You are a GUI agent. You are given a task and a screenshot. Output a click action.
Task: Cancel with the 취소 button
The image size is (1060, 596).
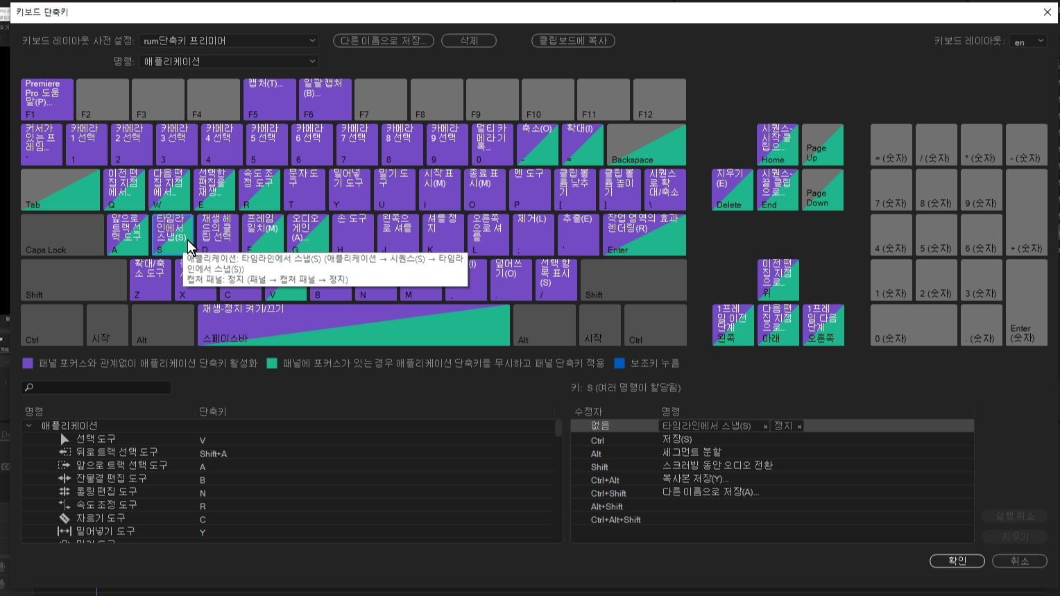1020,561
